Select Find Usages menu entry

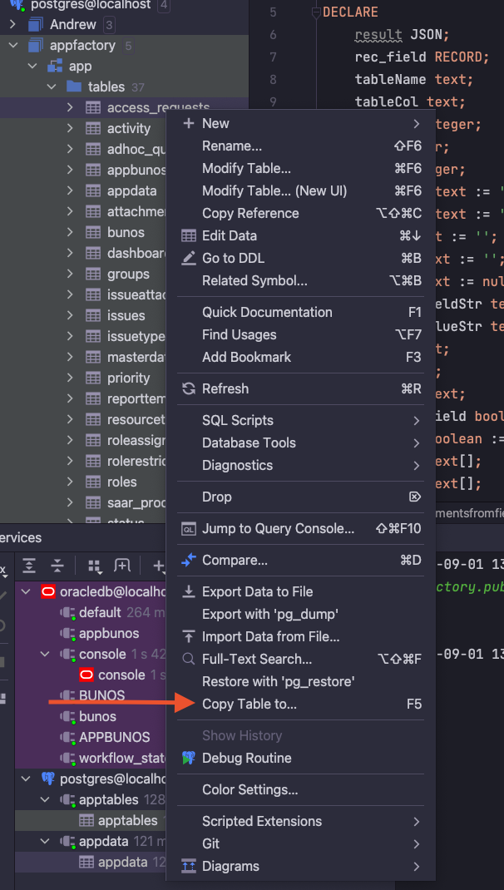[301, 335]
